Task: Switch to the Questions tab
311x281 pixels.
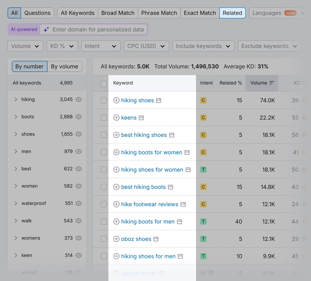Action: pyautogui.click(x=37, y=13)
